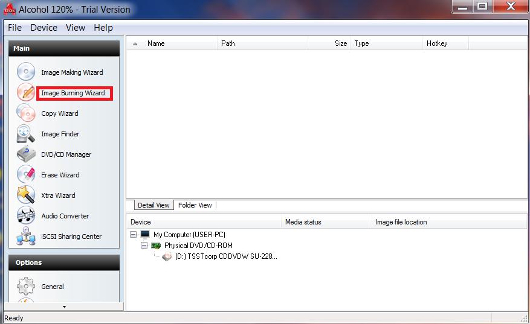The height and width of the screenshot is (324, 530).
Task: Open Image Finder
Action: [60, 134]
